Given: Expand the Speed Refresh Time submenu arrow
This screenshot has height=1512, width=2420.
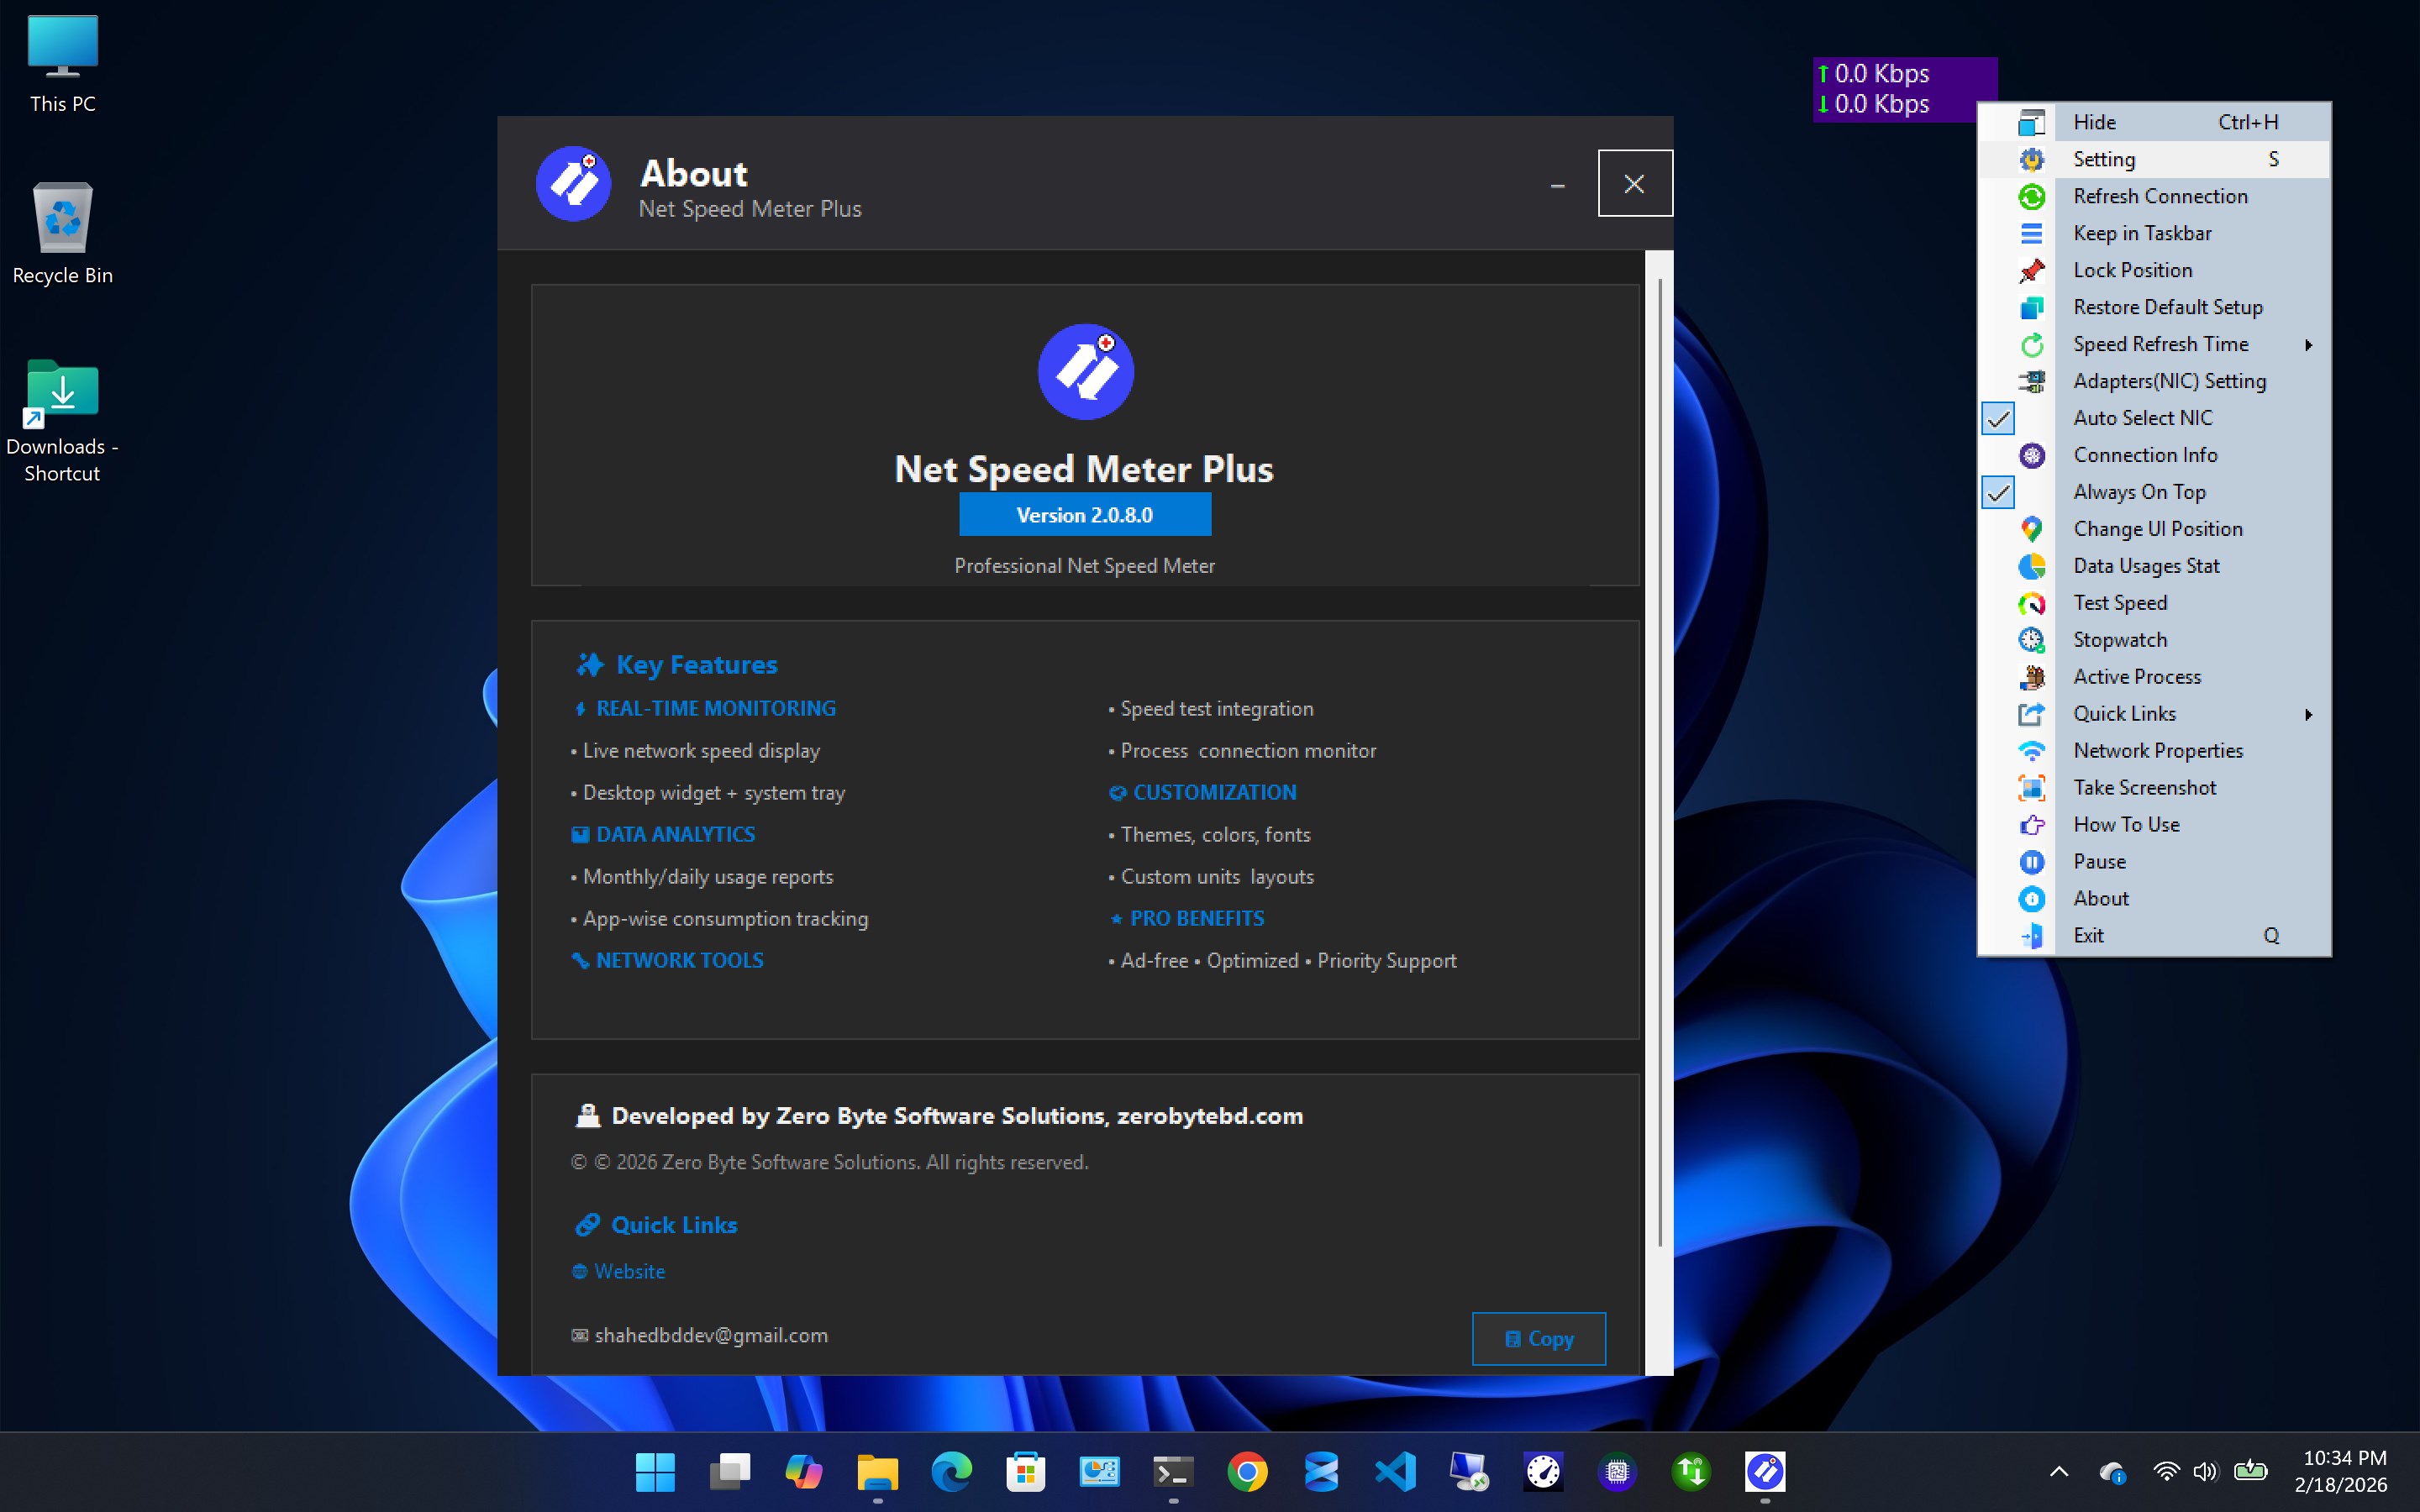Looking at the screenshot, I should pos(2308,345).
